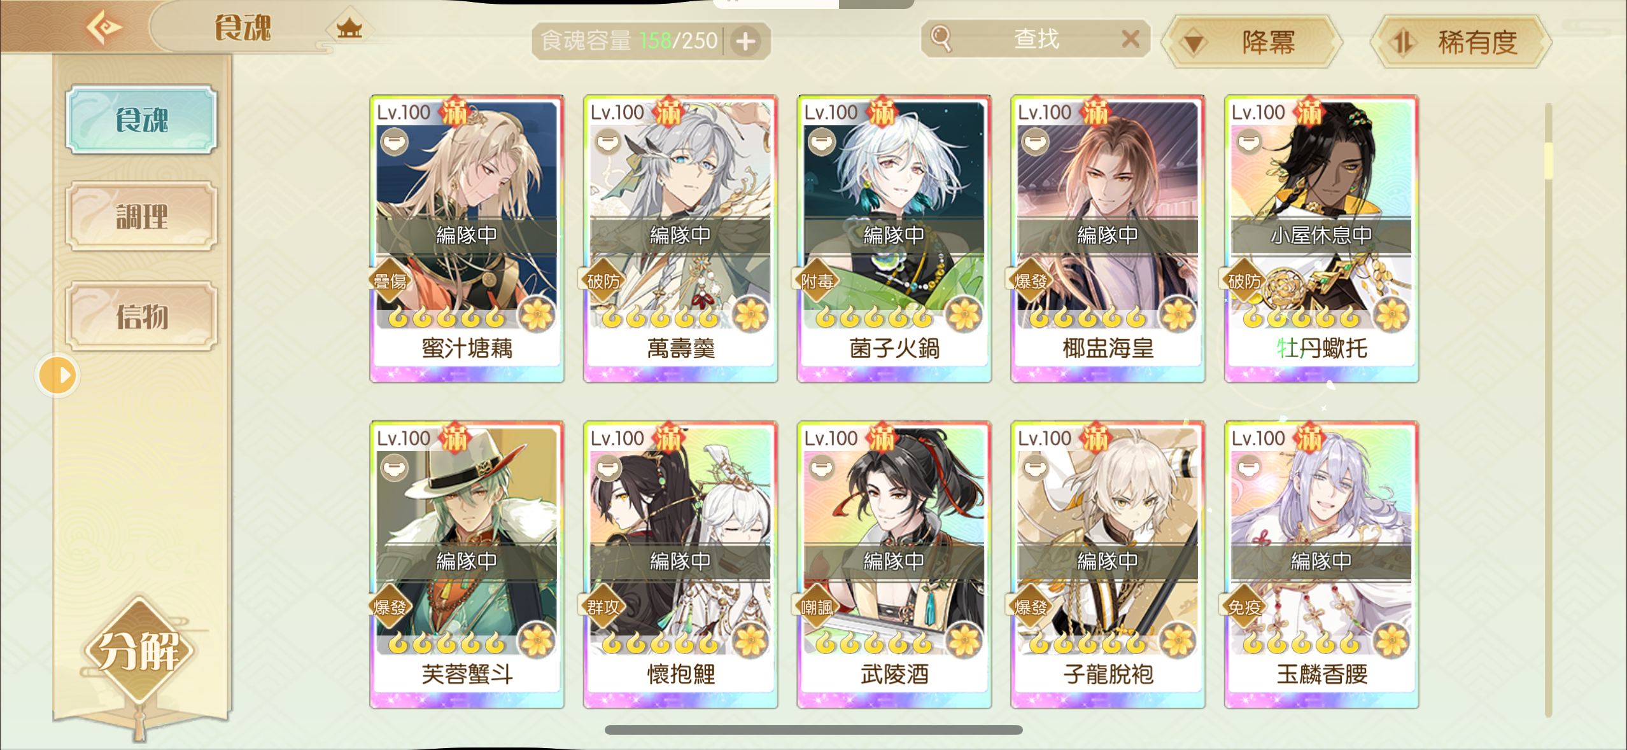Toggle the round marker on 萬壽羹 card
The width and height of the screenshot is (1627, 750).
609,141
